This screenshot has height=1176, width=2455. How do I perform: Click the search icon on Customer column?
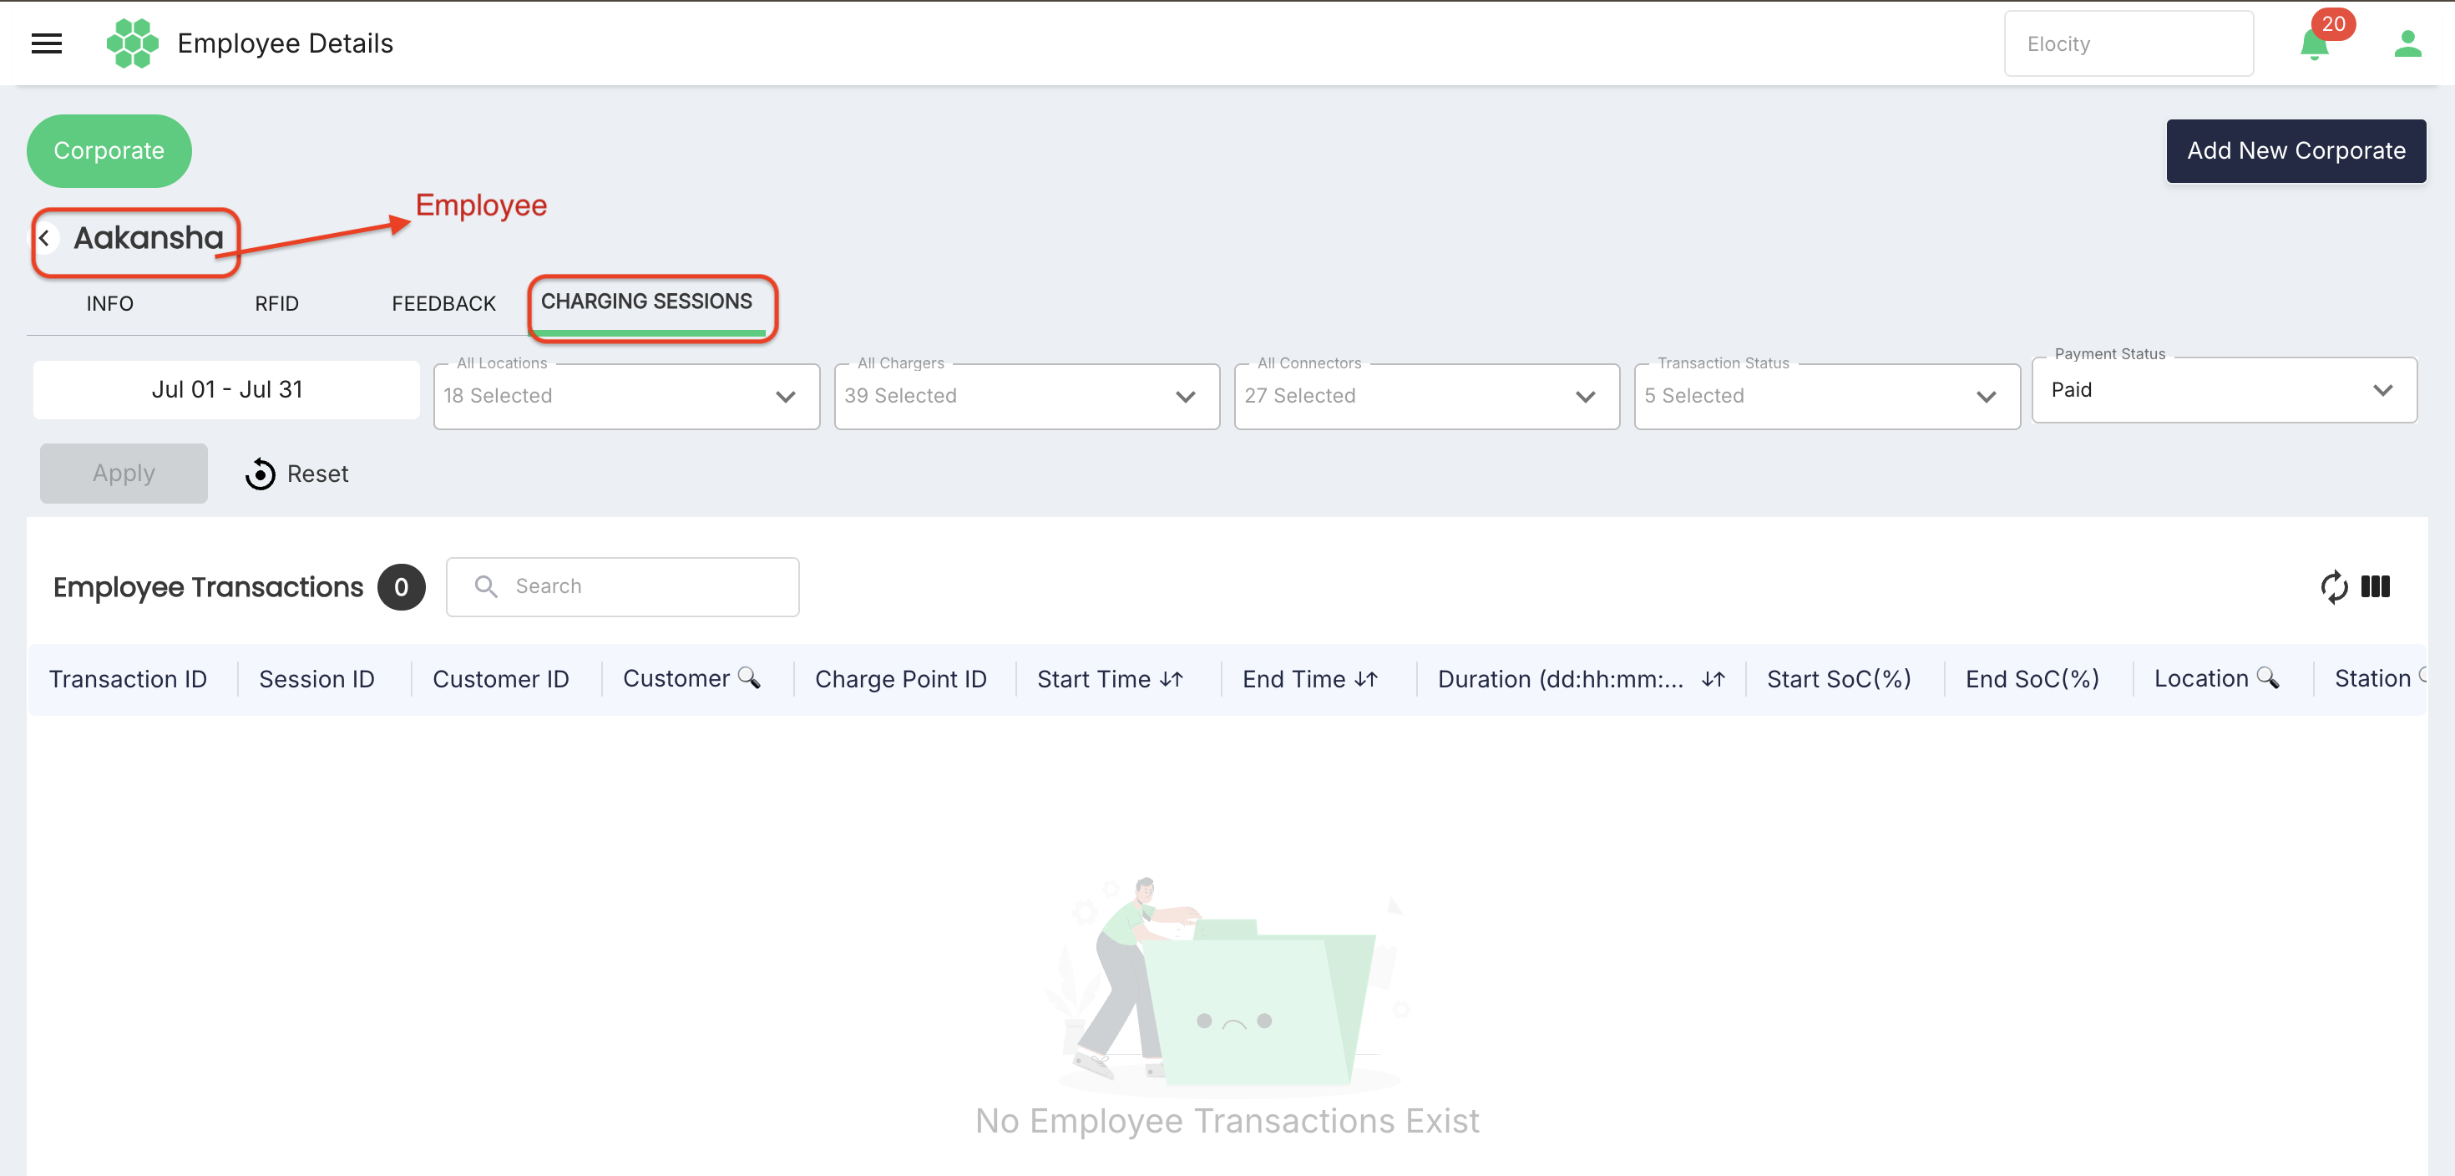pos(749,677)
